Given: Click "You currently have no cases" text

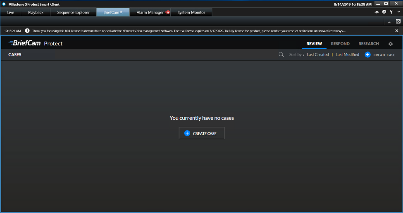Looking at the screenshot, I should click(x=202, y=118).
